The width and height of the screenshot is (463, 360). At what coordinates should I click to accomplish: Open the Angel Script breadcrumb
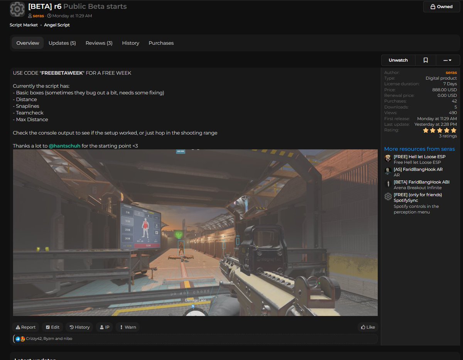click(x=57, y=25)
